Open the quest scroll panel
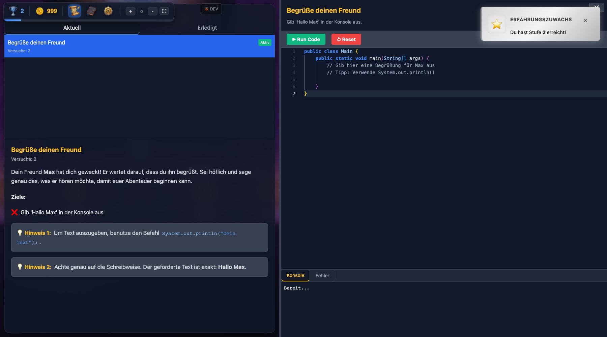 click(74, 11)
